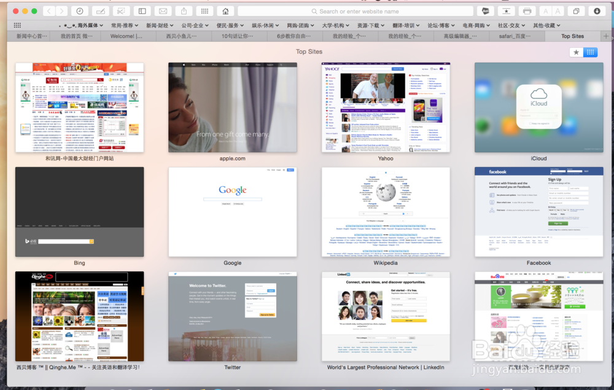614x390 pixels.
Task: Open the Wikipedia thumbnail
Action: [x=386, y=212]
